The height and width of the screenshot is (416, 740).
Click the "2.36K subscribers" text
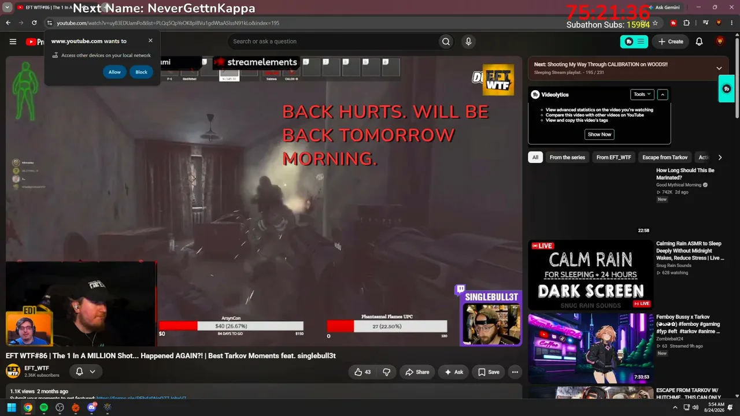(42, 375)
